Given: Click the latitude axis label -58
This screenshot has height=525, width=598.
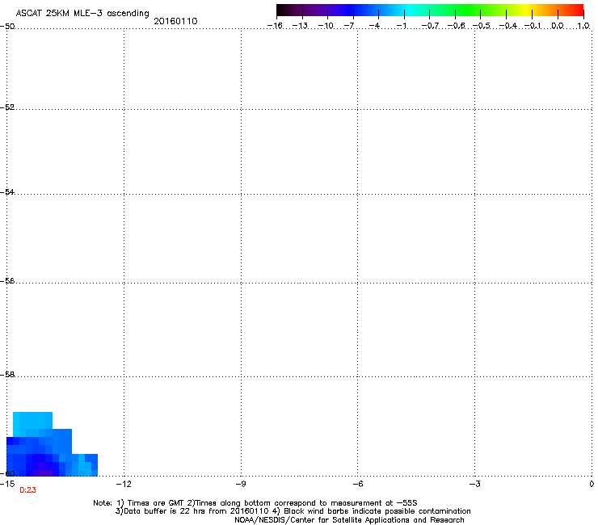Looking at the screenshot, I should pyautogui.click(x=7, y=375).
